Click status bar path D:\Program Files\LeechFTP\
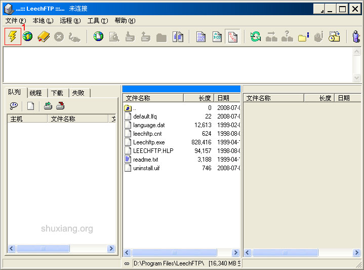Image resolution: width=364 pixels, height=270 pixels. pos(169,263)
